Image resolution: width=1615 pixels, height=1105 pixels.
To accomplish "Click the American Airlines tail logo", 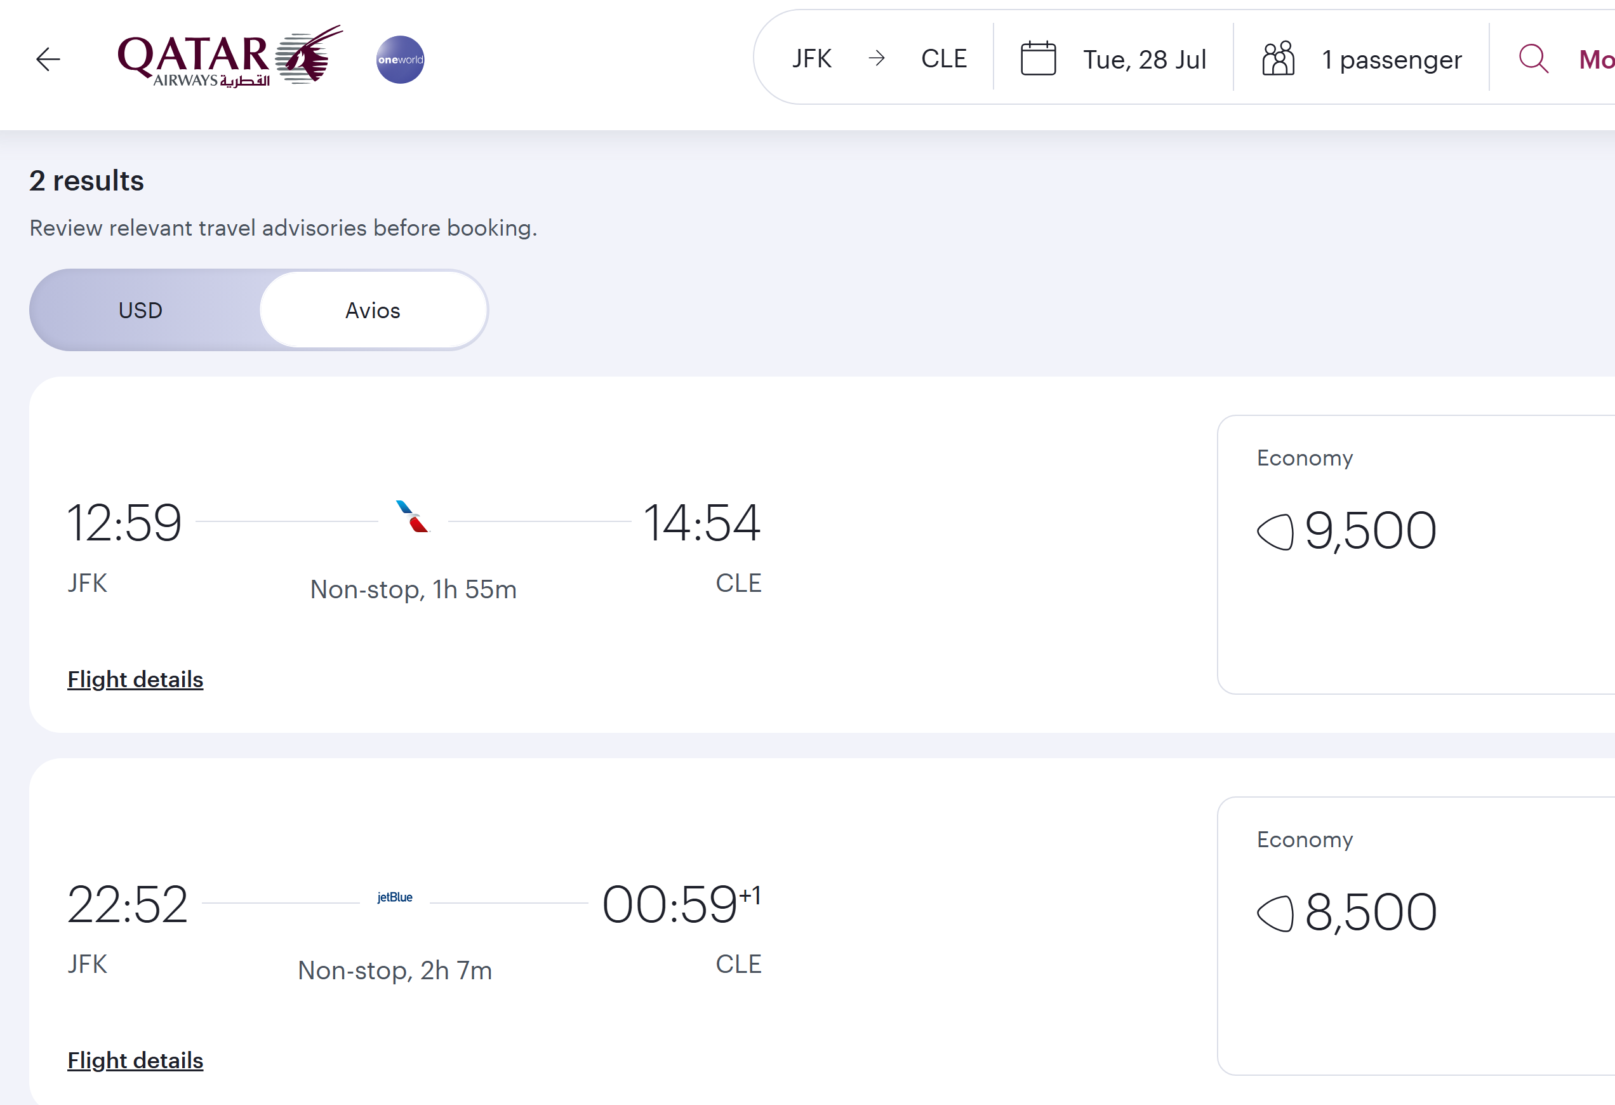I will 413,517.
